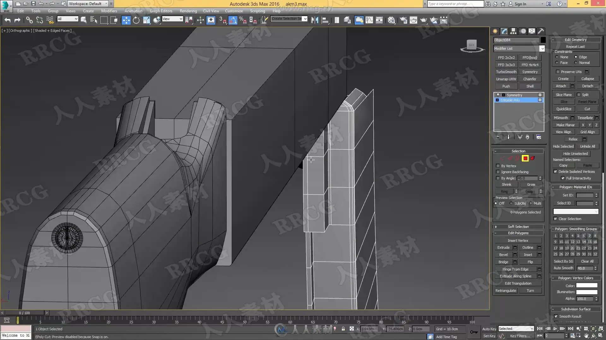Select Polygon sub-object level icon
The height and width of the screenshot is (340, 606).
525,158
